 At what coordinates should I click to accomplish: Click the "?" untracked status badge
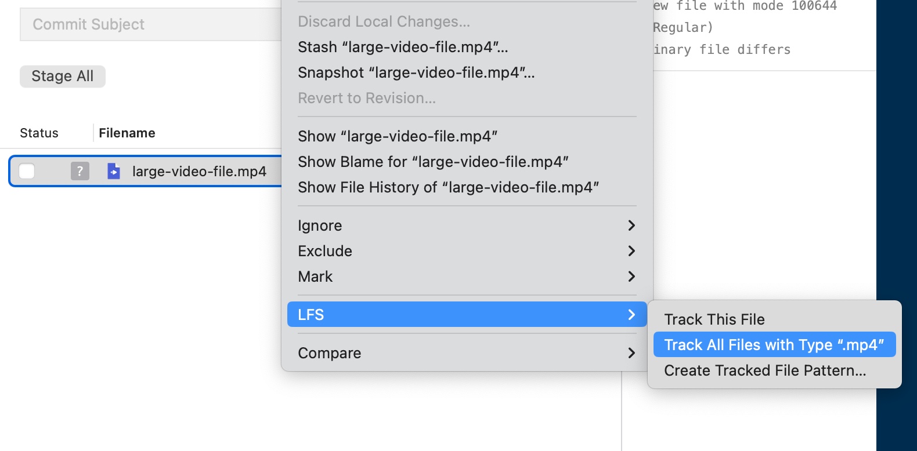80,171
